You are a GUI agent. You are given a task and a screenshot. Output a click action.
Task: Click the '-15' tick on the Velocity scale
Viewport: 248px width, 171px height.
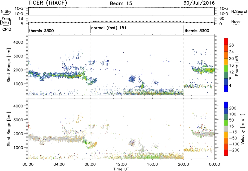point(233,132)
